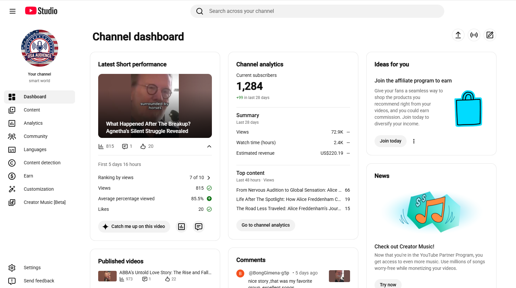
Task: Click the 'smart world' channel name
Action: point(39,81)
